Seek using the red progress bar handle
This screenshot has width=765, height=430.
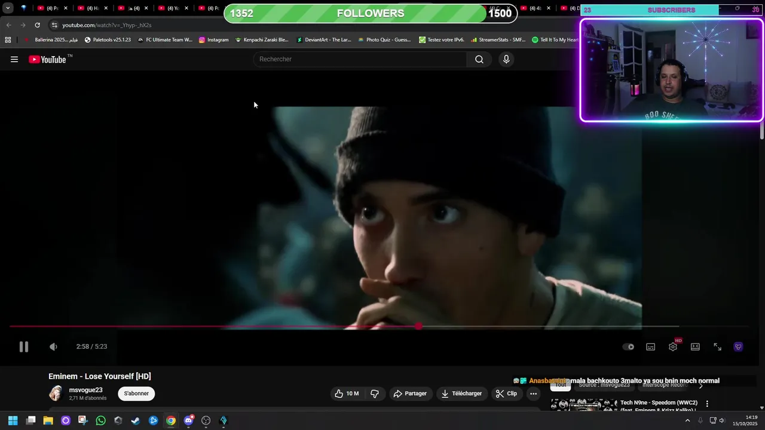[x=418, y=326]
